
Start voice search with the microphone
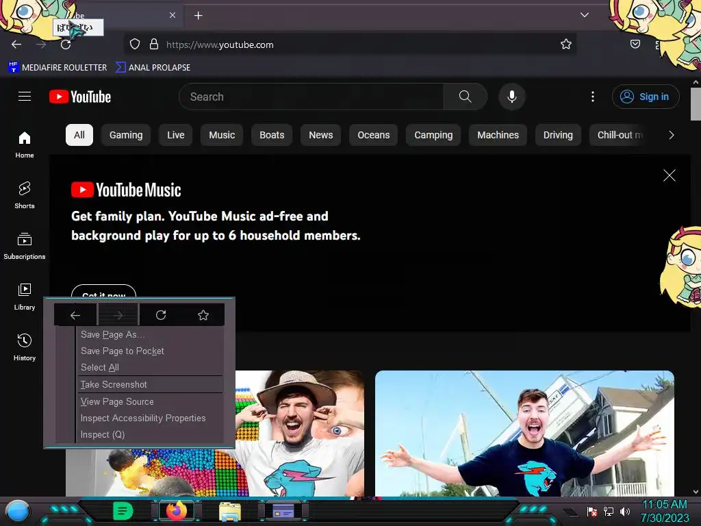pos(512,97)
